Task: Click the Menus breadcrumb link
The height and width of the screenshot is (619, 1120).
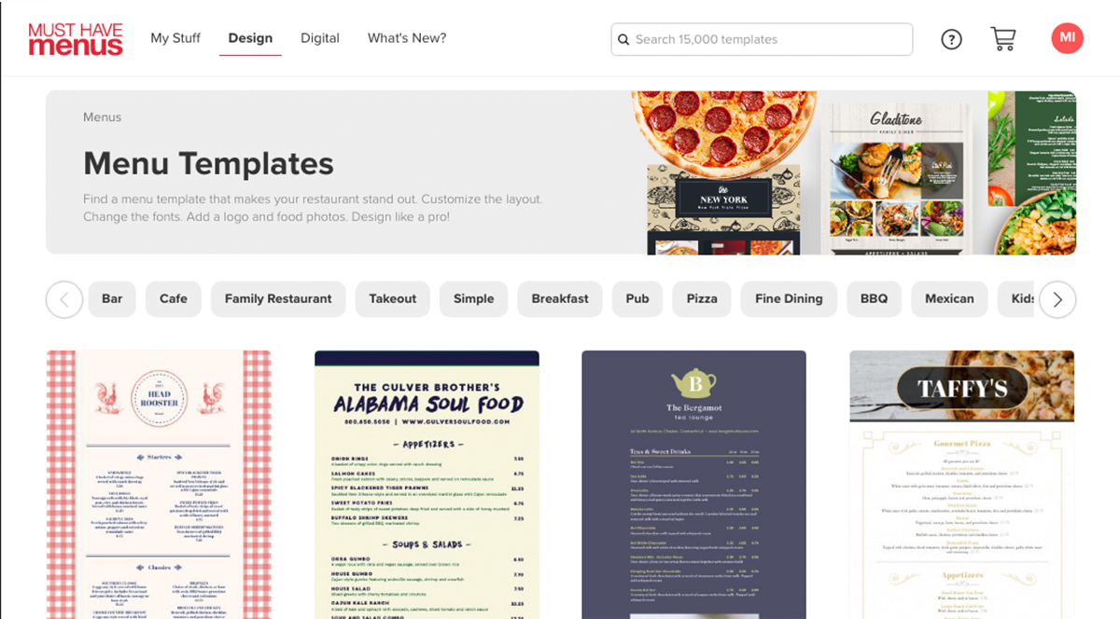Action: pyautogui.click(x=102, y=117)
